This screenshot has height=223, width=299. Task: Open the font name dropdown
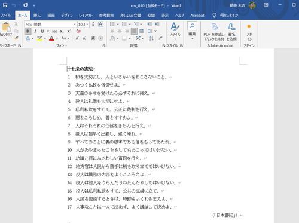click(x=75, y=25)
